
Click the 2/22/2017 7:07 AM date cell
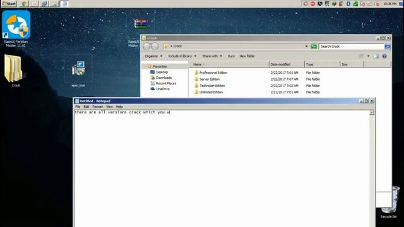tap(285, 79)
